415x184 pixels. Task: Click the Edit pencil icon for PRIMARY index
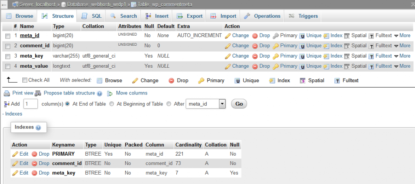tap(15, 154)
